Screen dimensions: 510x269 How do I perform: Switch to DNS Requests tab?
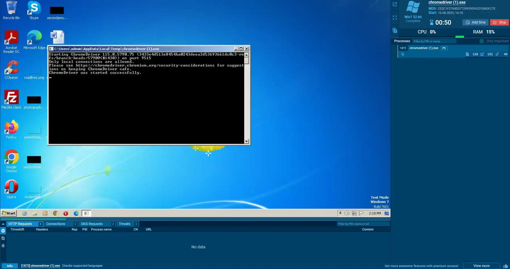coord(97,224)
